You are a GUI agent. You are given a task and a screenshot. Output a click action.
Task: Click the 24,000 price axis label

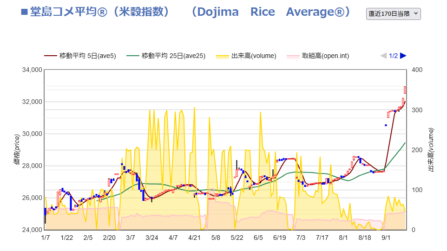32,230
